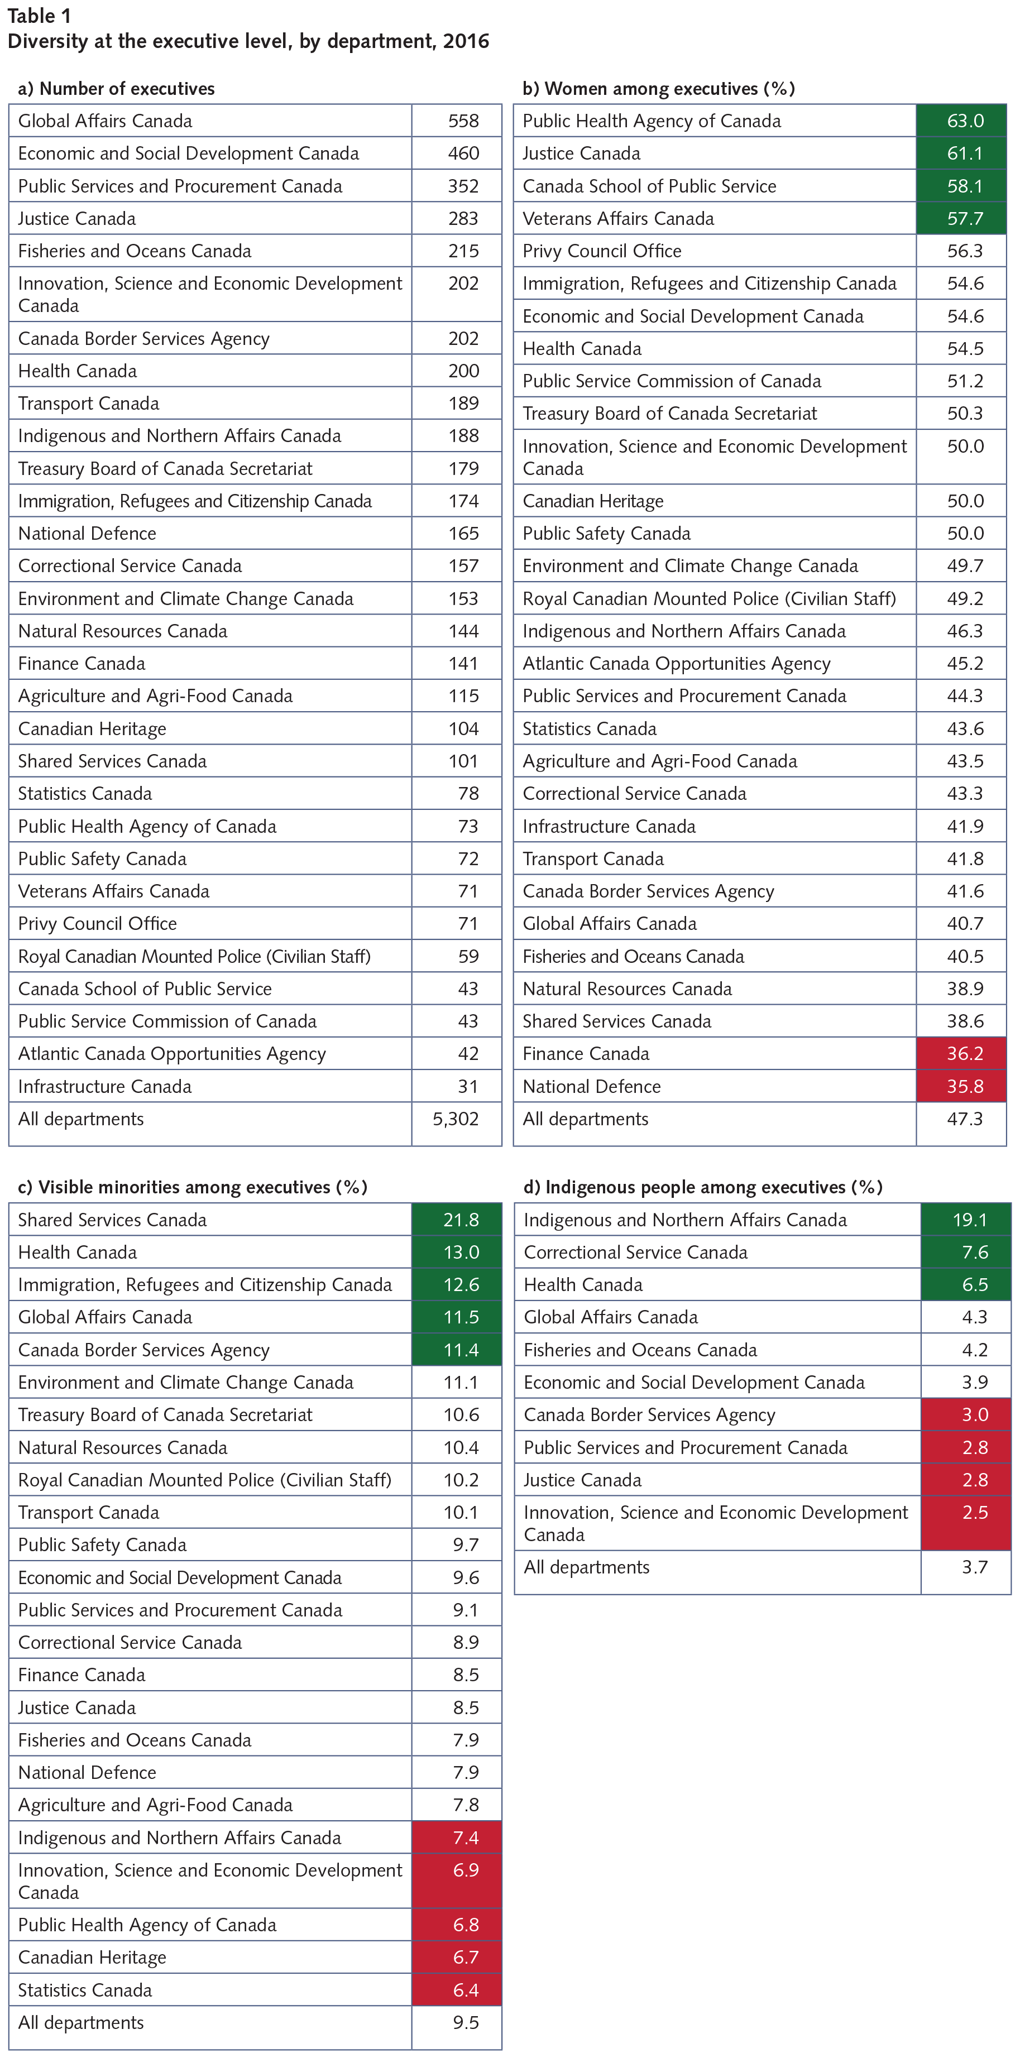Select the red 2.5 cell in Indigenous table
The image size is (1020, 2058).
click(x=966, y=1523)
